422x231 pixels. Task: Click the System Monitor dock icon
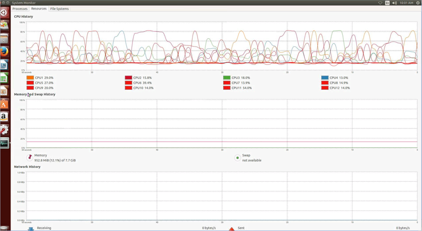tap(4, 143)
